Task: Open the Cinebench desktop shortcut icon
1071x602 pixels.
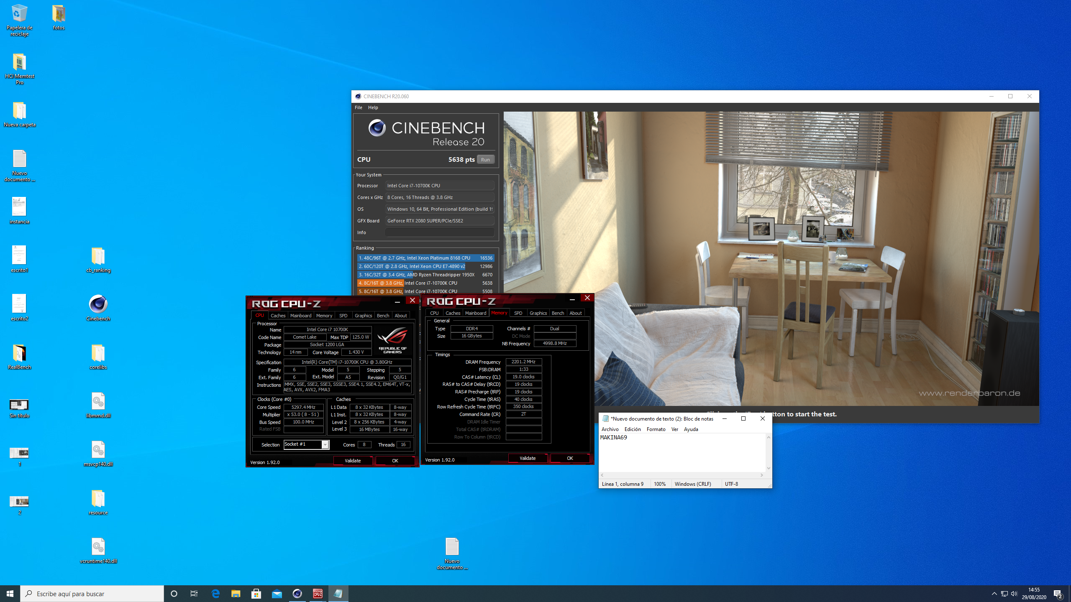Action: pyautogui.click(x=98, y=304)
